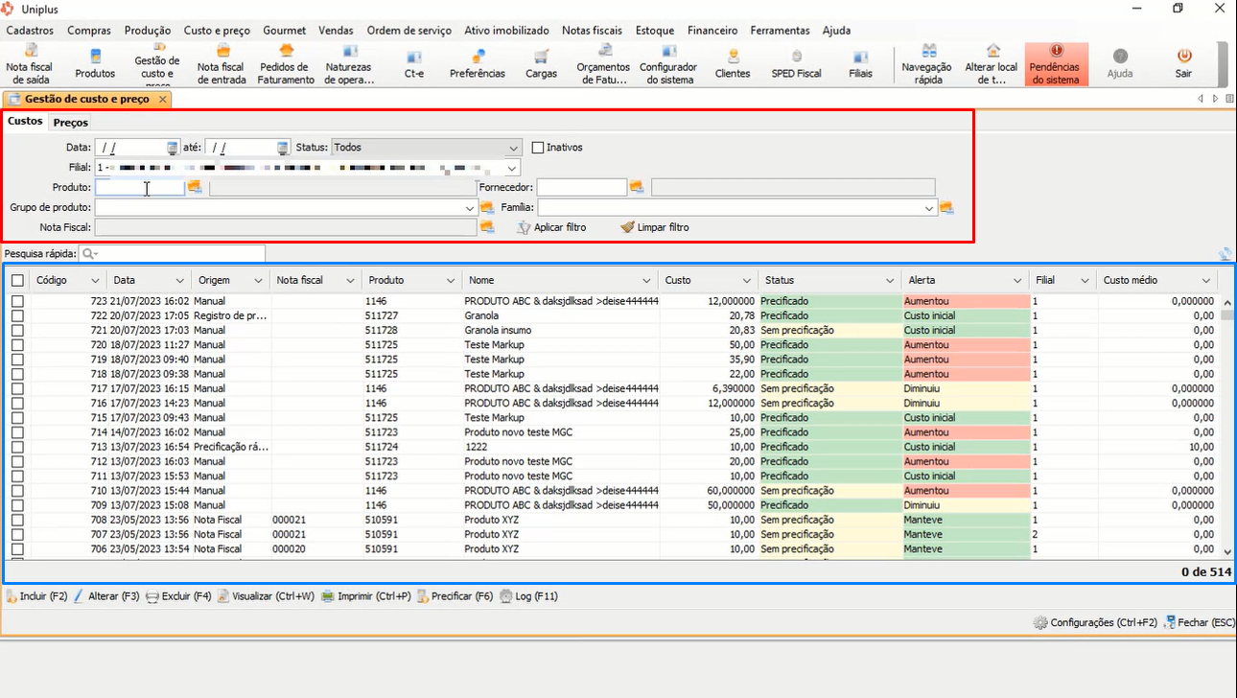1237x698 pixels.
Task: Open the Custo e preço menu
Action: tap(217, 31)
